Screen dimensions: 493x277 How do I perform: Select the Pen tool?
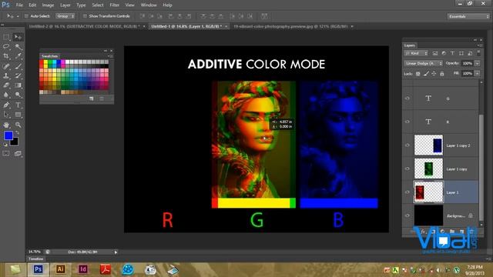coord(6,105)
